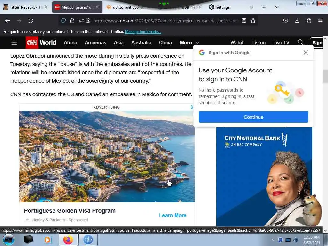The width and height of the screenshot is (328, 246).
Task: Open the Australia section
Action: point(141,43)
